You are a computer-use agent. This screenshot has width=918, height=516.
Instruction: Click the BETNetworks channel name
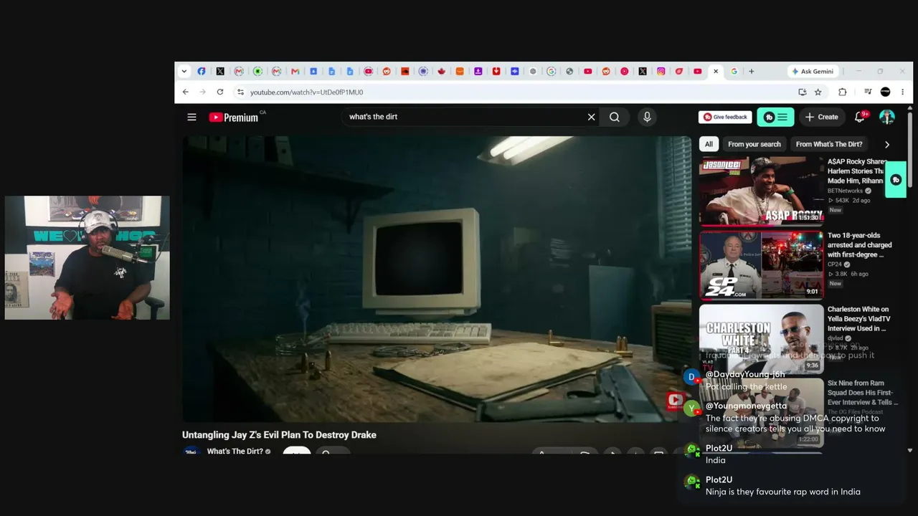(845, 191)
